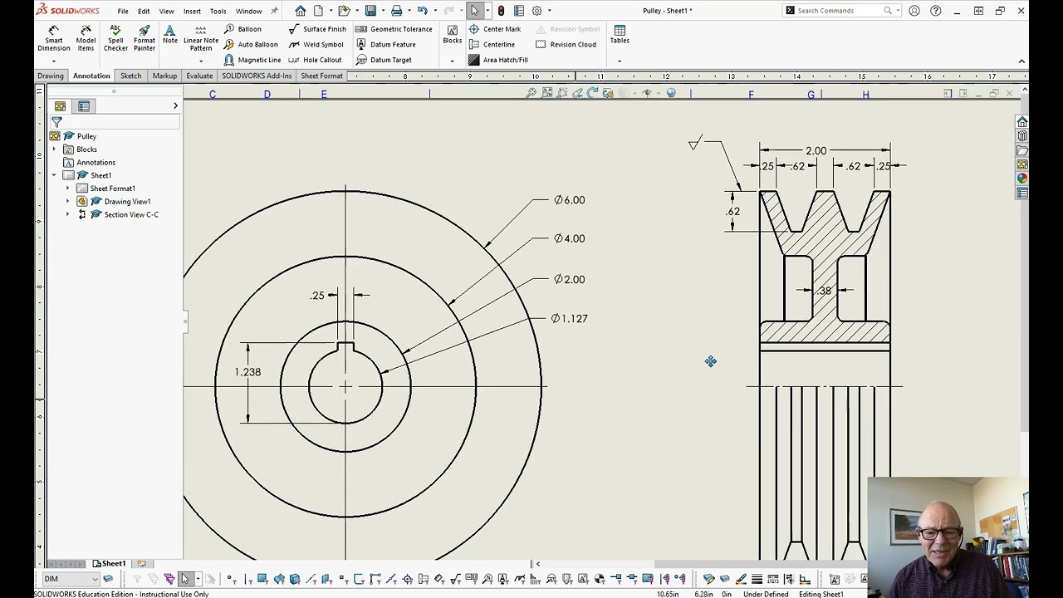Click the Rebuild traffic light icon
Screen dimensions: 1063x598
point(501,11)
